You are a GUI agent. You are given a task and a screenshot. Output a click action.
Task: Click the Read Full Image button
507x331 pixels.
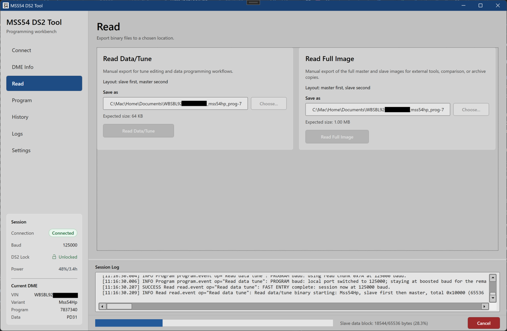pyautogui.click(x=337, y=137)
